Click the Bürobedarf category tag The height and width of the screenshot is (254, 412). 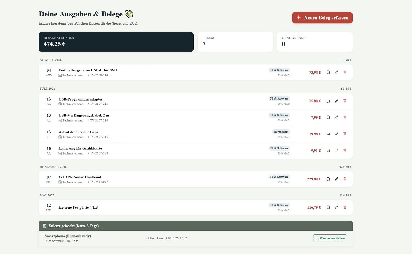281,132
